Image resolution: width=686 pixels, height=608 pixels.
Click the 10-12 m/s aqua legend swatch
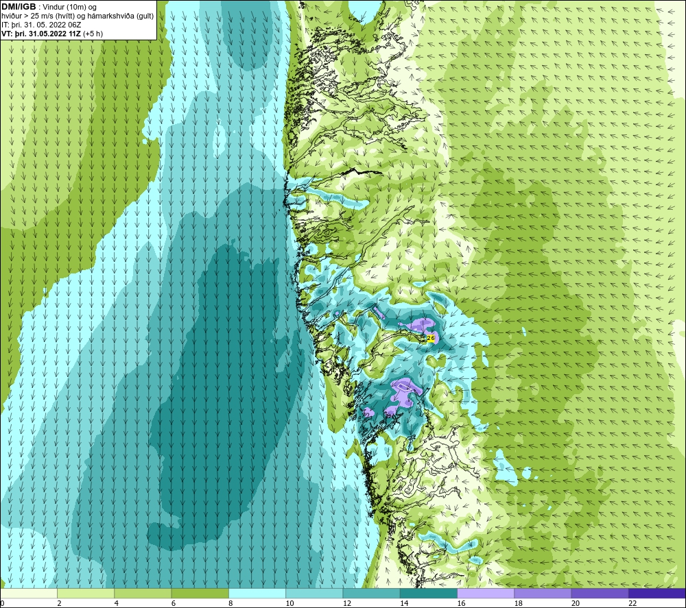[314, 593]
